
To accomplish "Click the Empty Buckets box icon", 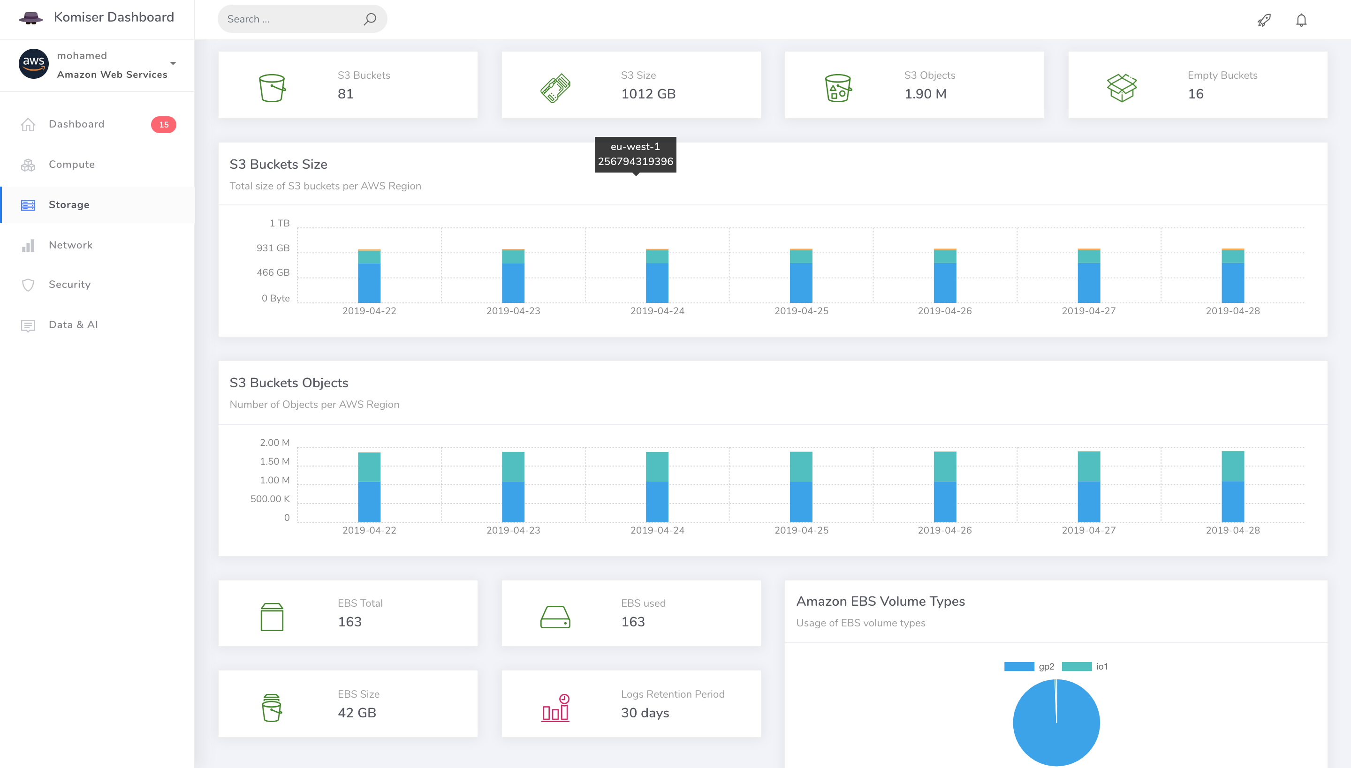I will [1122, 88].
